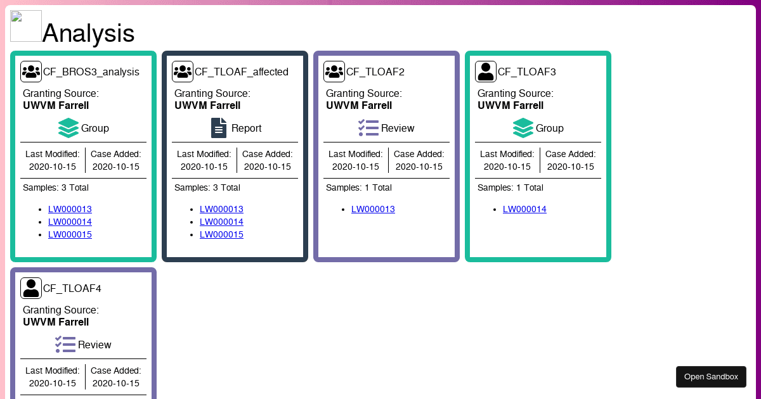The width and height of the screenshot is (761, 399).
Task: Open sample LW000014 on CF_TLOAF3 card
Action: 524,209
